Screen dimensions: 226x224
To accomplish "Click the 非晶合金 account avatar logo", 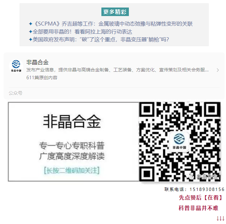I will (x=16, y=66).
